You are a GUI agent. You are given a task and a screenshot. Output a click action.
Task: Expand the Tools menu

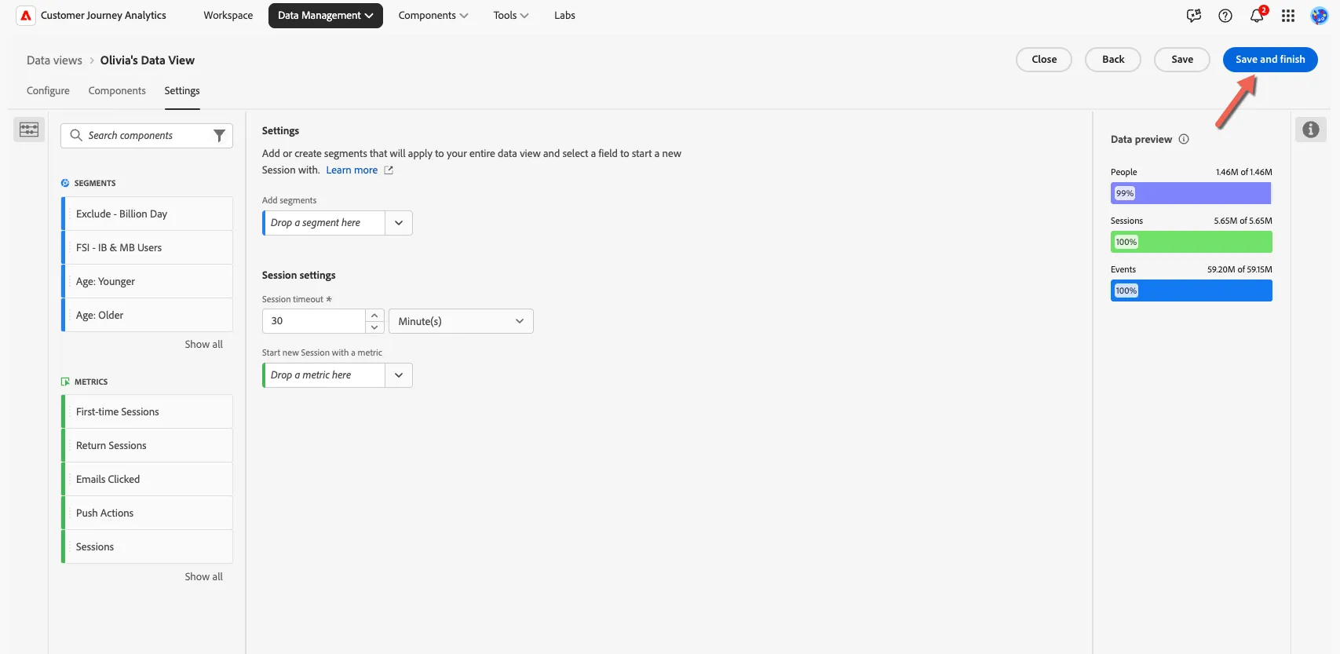click(x=511, y=16)
